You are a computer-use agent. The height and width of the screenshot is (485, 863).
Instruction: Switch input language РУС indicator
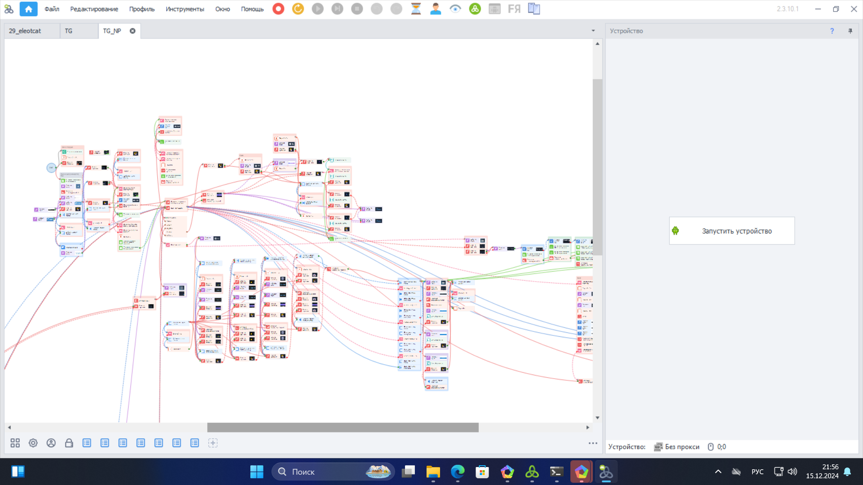[757, 472]
